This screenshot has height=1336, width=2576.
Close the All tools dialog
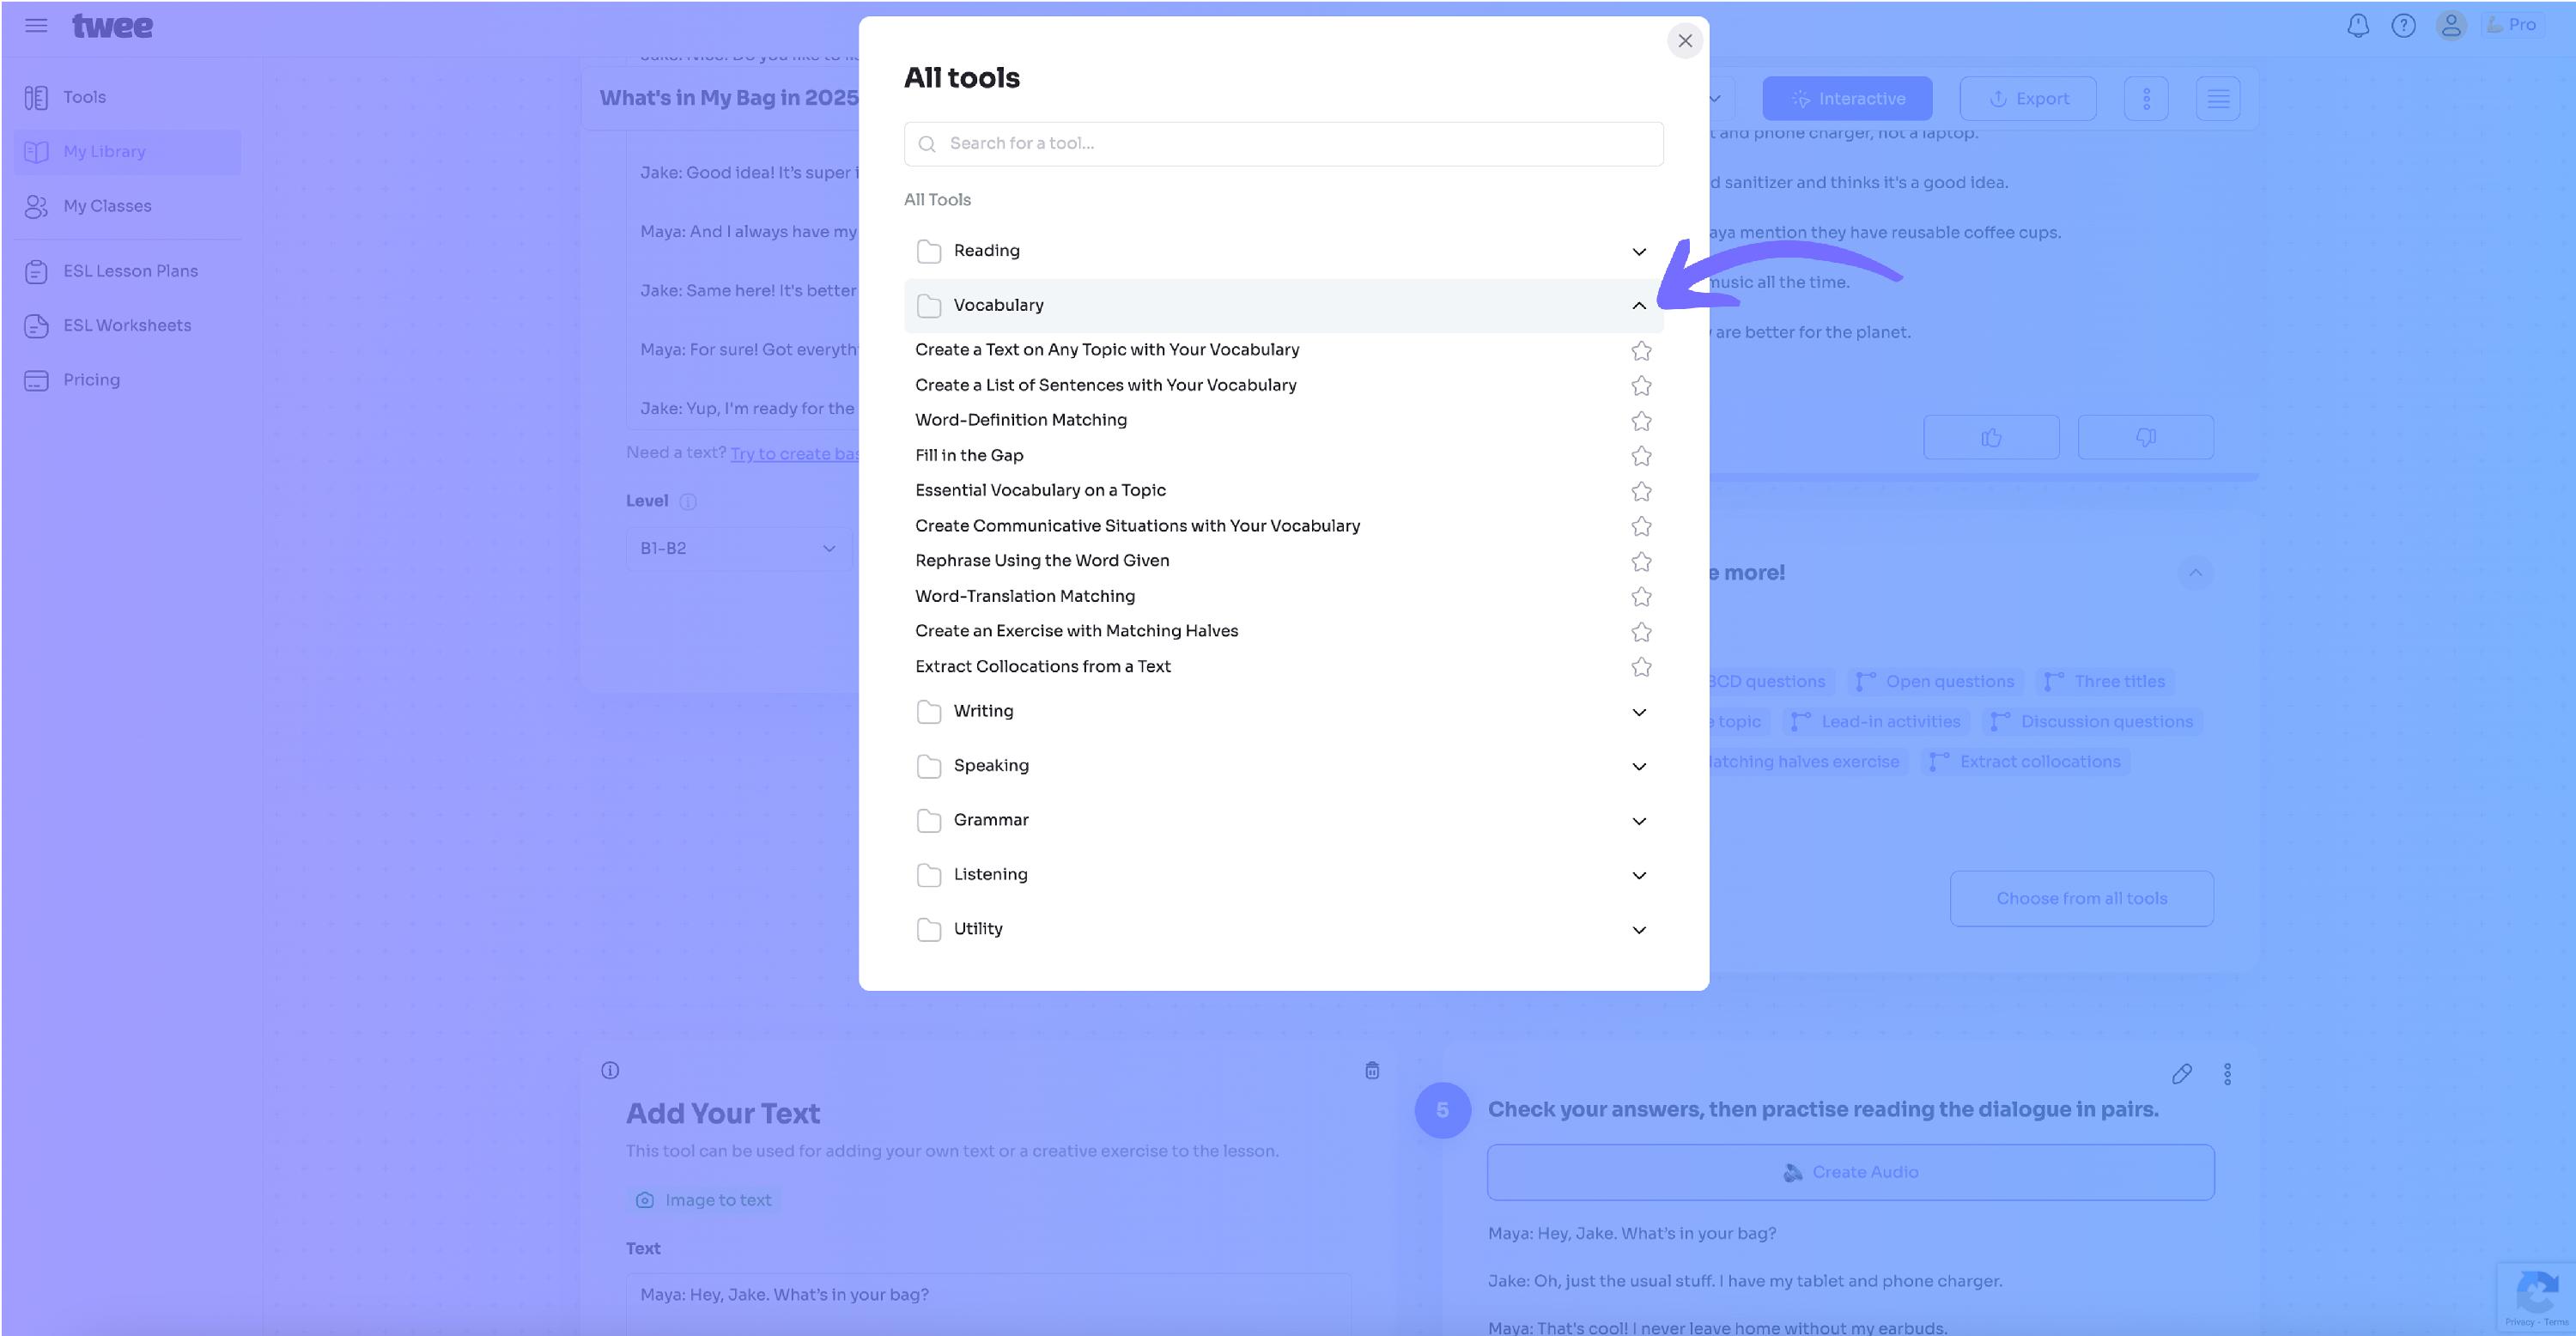pyautogui.click(x=1685, y=41)
